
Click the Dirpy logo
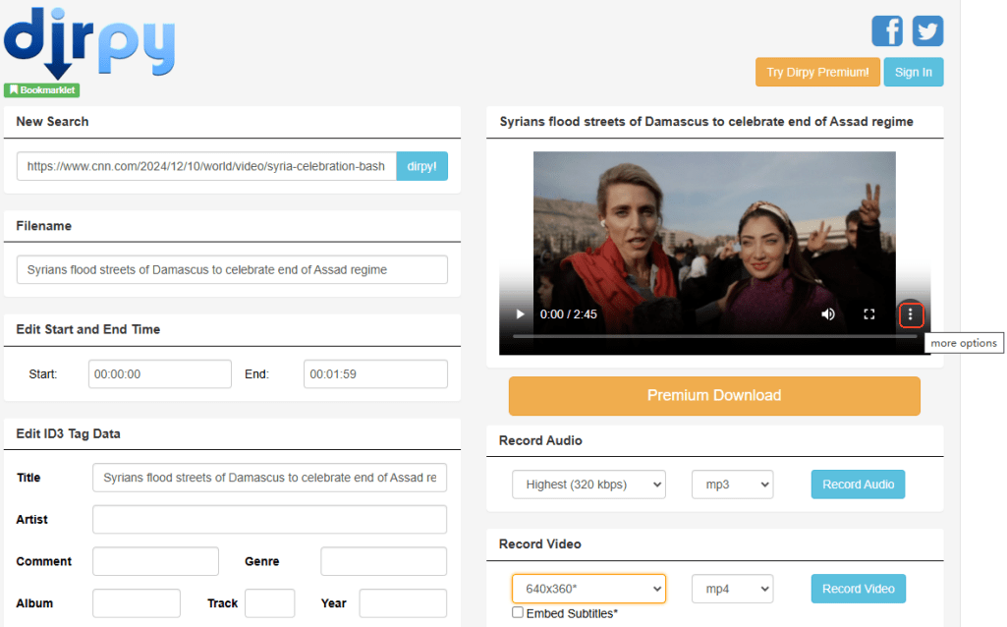tap(89, 43)
